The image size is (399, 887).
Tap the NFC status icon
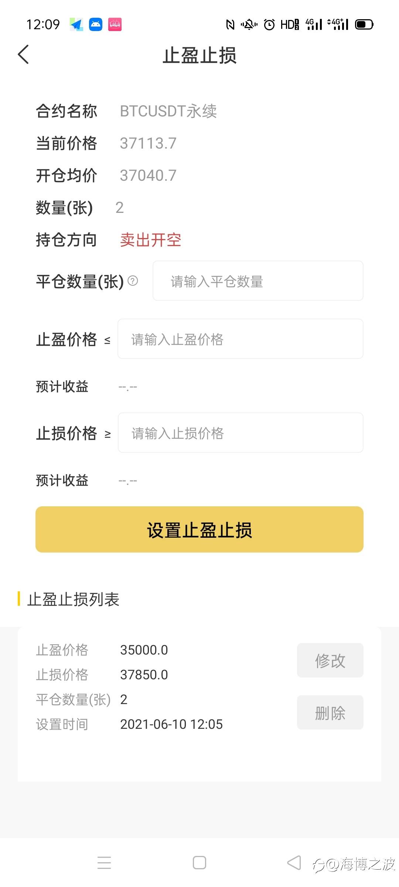[230, 25]
